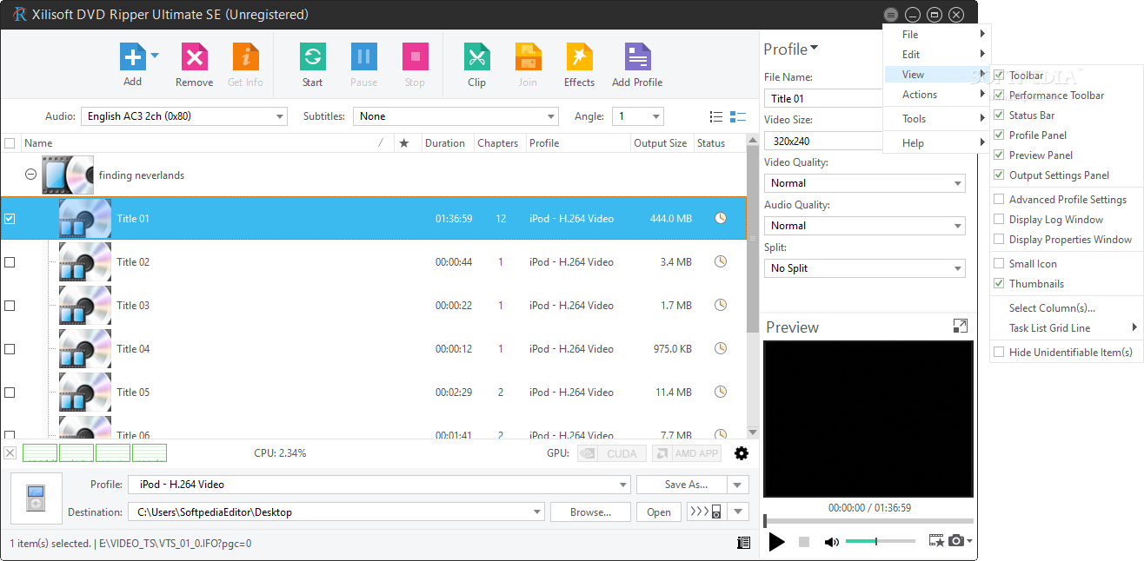The height and width of the screenshot is (561, 1144).
Task: Toggle Toolbar in View submenu
Action: (x=1066, y=76)
